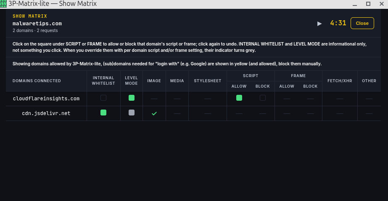Click the green Image checkmark for cdn.jsdelivr.net

pos(154,114)
